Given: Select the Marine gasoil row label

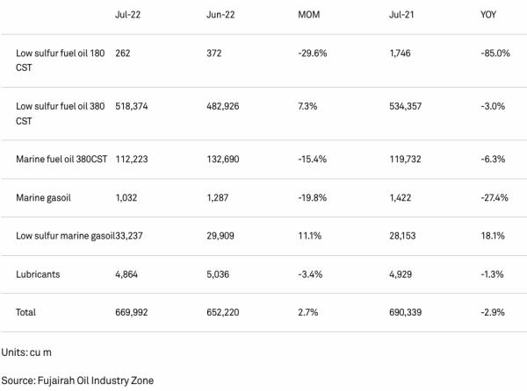Looking at the screenshot, I should point(43,198).
